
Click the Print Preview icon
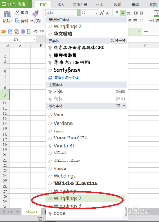click(x=29, y=32)
